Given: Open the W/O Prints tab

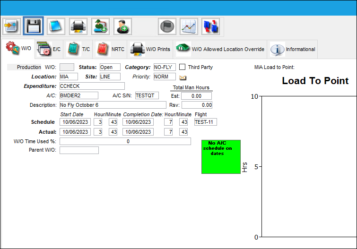Looking at the screenshot, I should click(150, 49).
